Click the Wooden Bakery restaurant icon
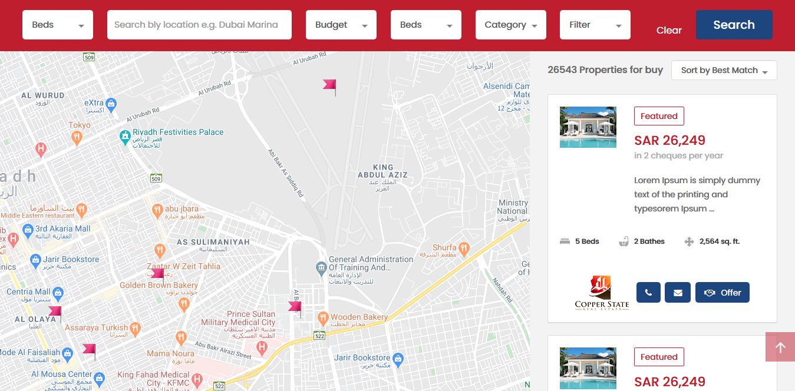 [x=323, y=319]
